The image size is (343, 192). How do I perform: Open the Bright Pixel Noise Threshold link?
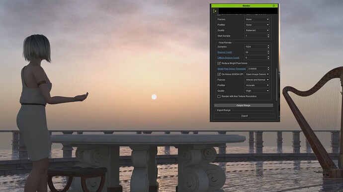pos(232,69)
